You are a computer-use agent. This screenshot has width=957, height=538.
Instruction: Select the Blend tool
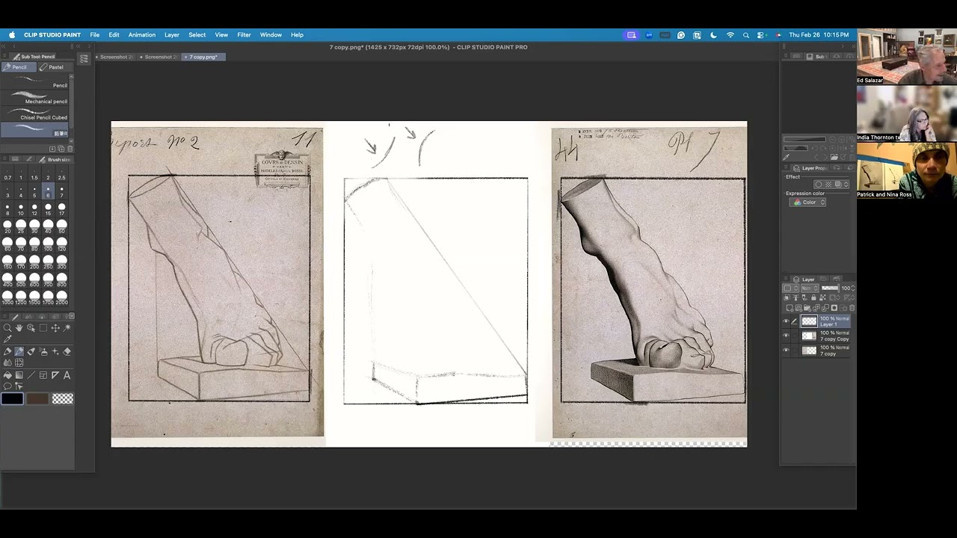tap(7, 362)
